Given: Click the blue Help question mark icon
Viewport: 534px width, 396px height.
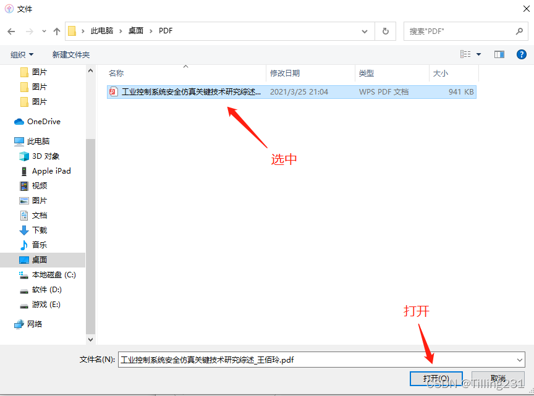Looking at the screenshot, I should point(521,54).
